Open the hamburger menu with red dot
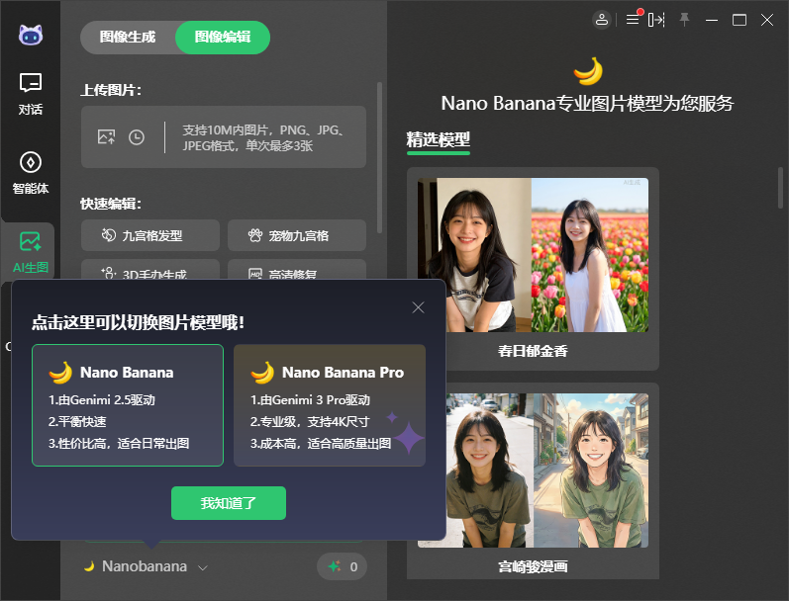789x601 pixels. click(633, 19)
